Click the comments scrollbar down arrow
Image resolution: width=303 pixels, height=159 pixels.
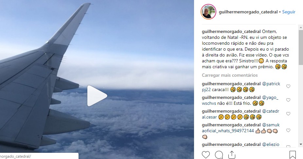(x=301, y=144)
